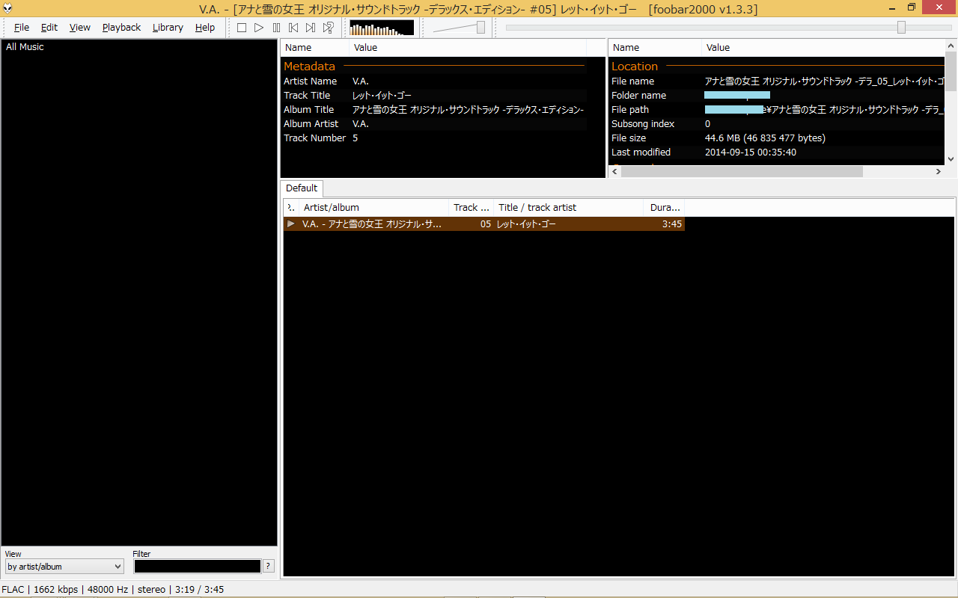
Task: Open the Help menu
Action: (205, 28)
